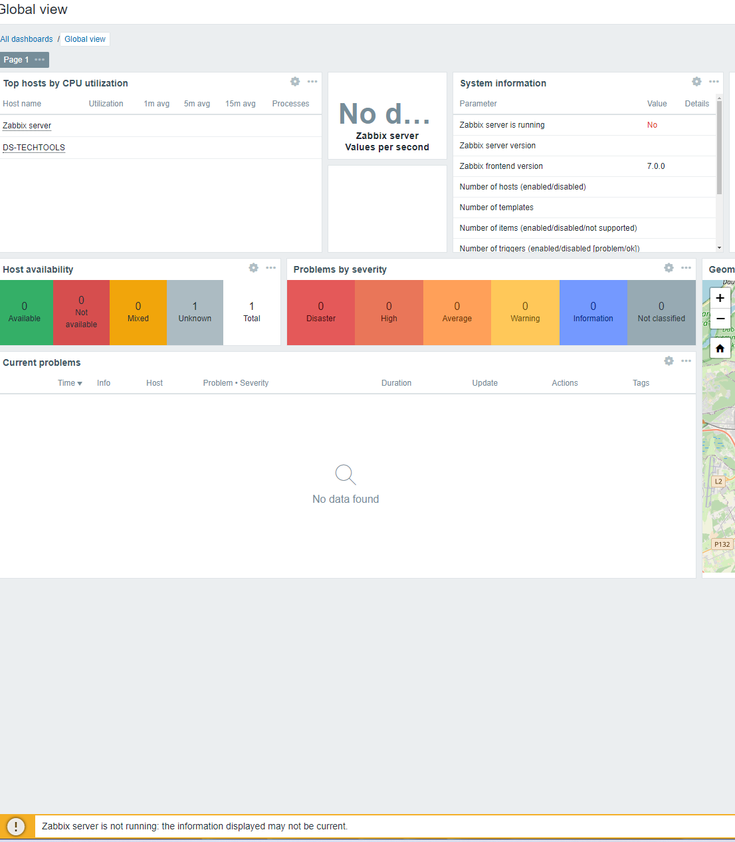Open Problems by severity settings gear
735x842 pixels.
[669, 268]
